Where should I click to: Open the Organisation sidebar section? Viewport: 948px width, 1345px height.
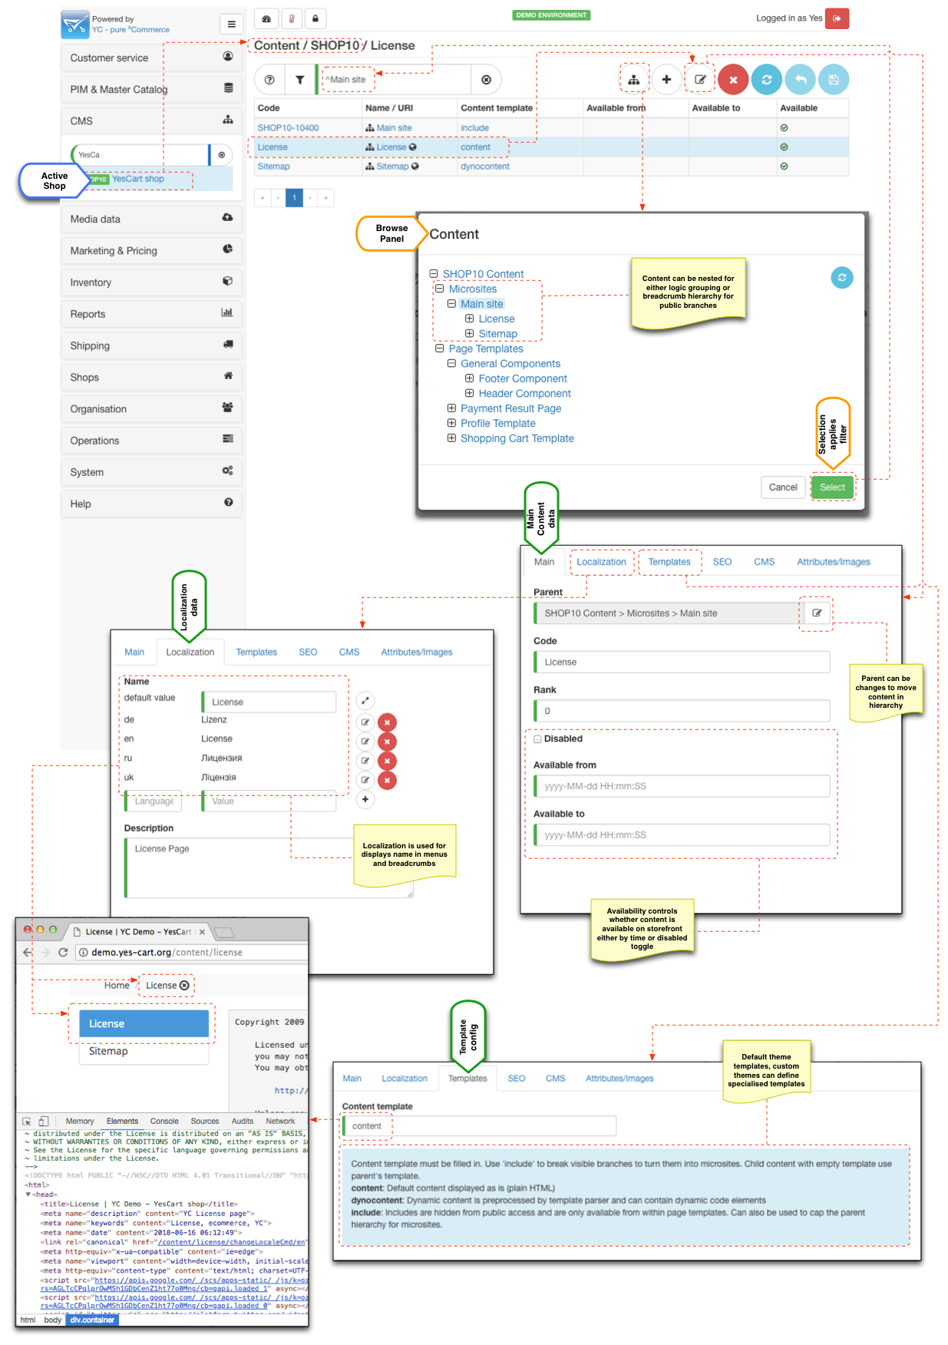pos(151,409)
